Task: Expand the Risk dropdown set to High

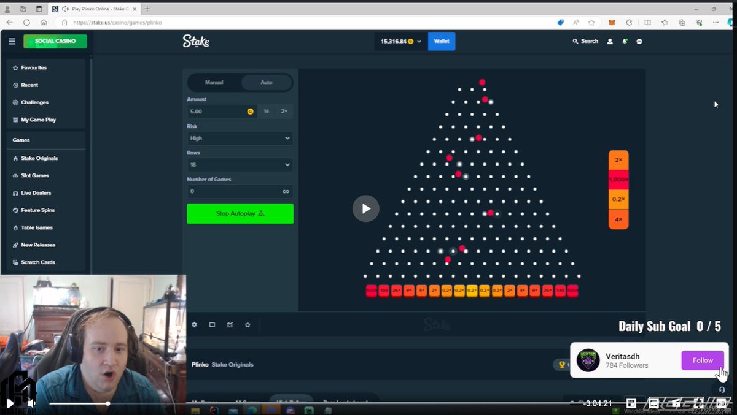Action: pyautogui.click(x=240, y=139)
